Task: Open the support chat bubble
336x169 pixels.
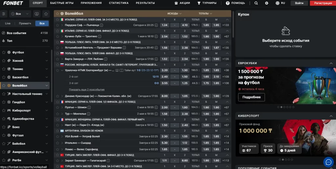Action: coord(328,162)
